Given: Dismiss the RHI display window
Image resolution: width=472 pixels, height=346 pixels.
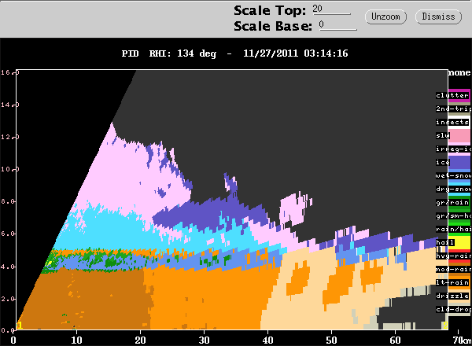Looking at the screenshot, I should click(438, 17).
